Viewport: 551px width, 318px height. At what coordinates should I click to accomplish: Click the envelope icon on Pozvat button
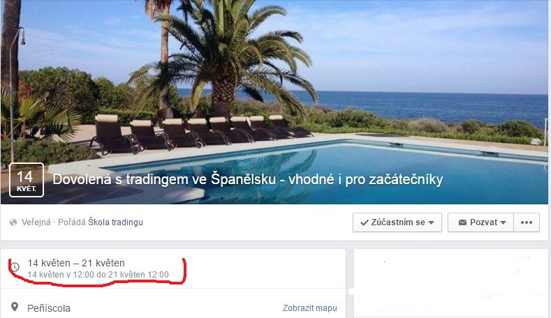462,222
